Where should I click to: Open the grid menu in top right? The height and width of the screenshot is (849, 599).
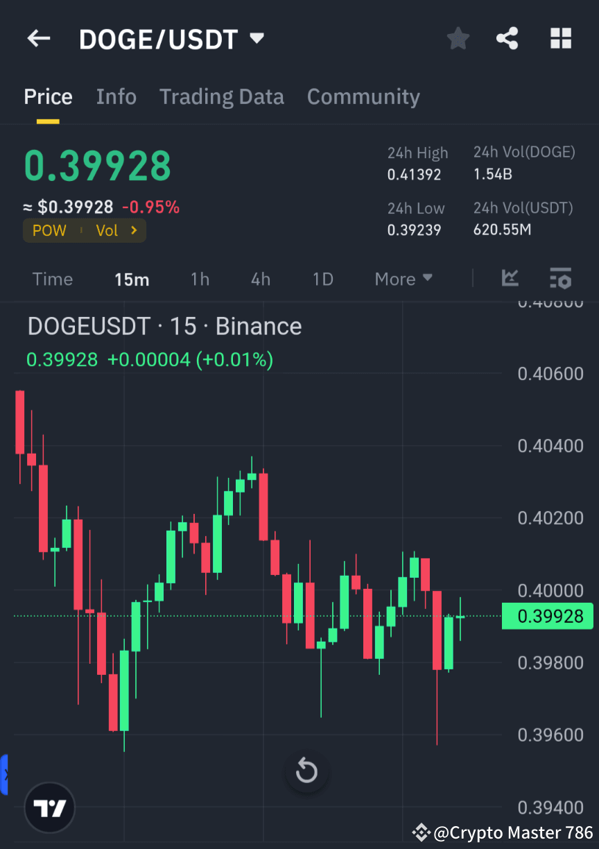560,38
